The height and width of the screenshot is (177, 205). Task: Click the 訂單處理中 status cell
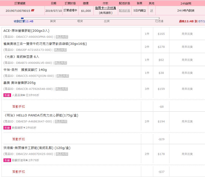(x=70, y=10)
